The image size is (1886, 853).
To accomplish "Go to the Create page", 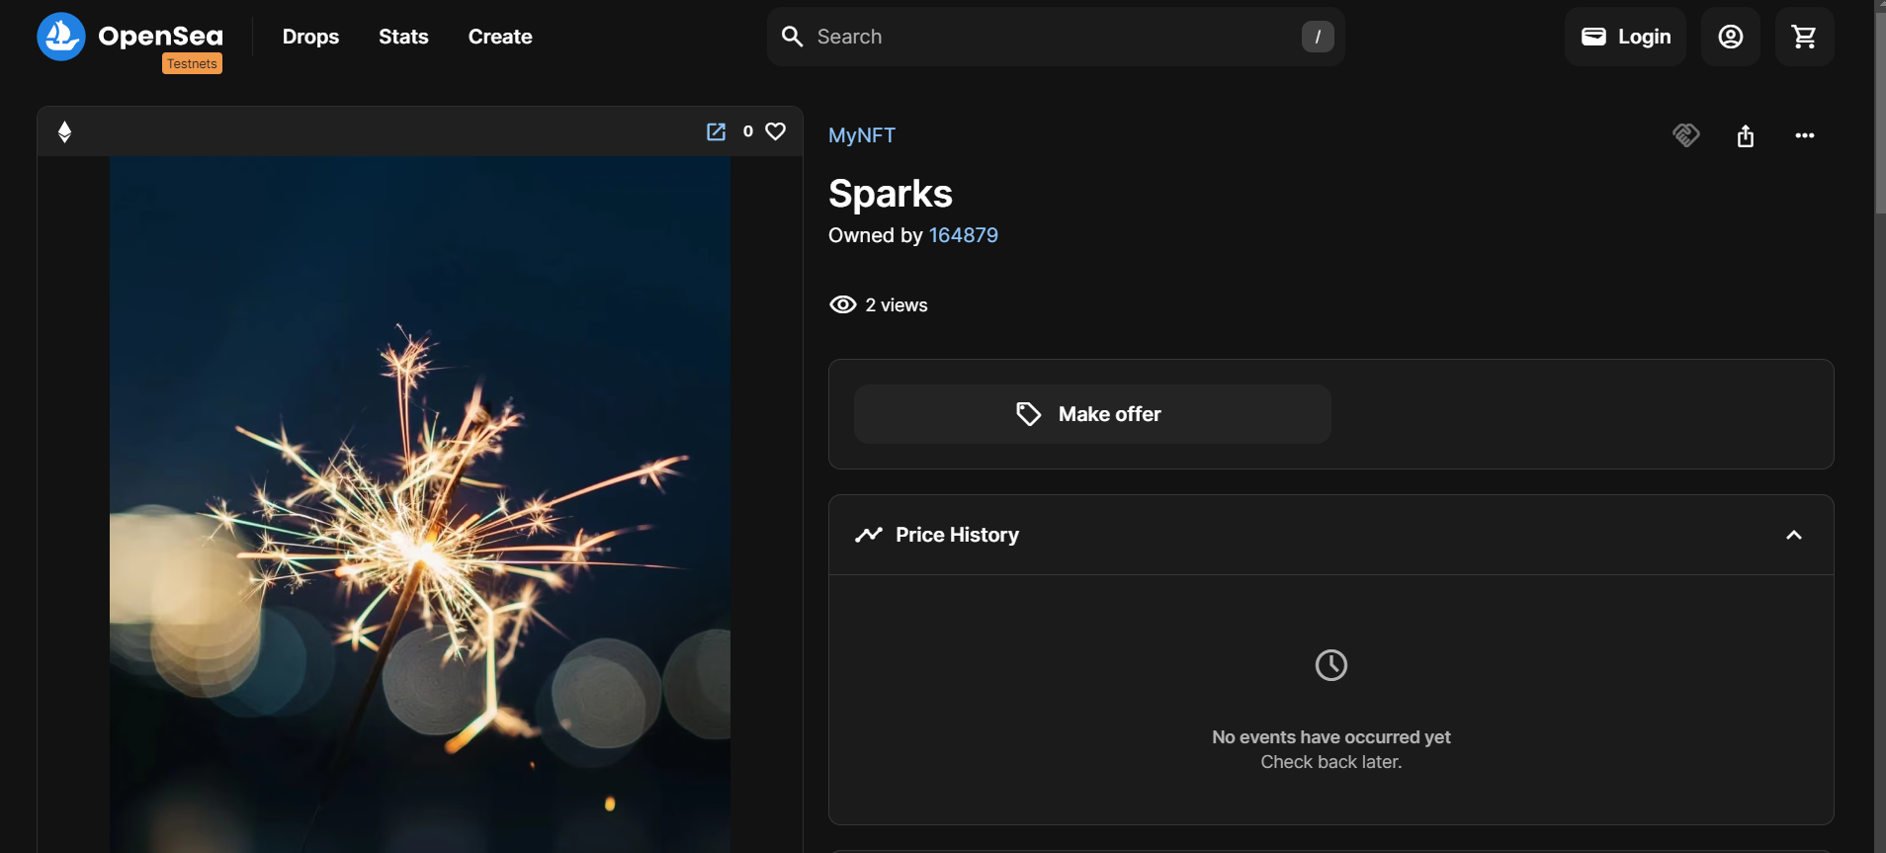I will tap(500, 37).
